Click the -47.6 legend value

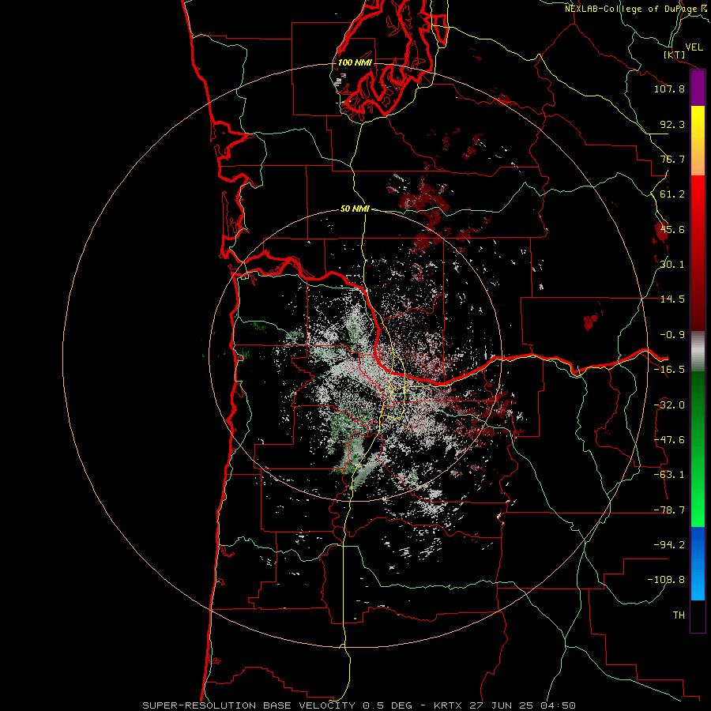pyautogui.click(x=669, y=440)
